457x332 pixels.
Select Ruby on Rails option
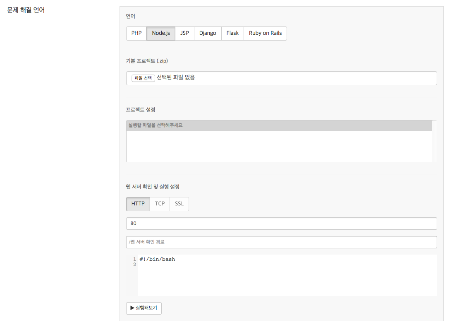click(265, 33)
